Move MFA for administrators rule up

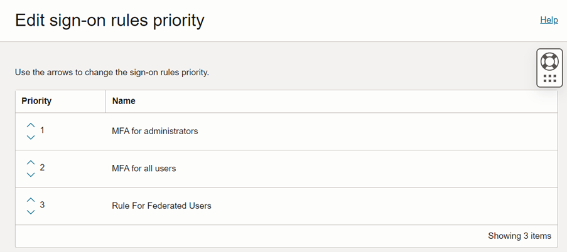pos(31,125)
